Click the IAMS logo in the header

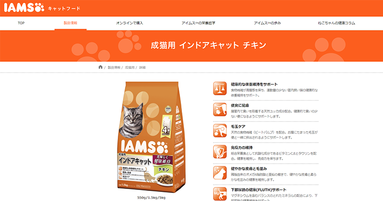[x=24, y=8]
